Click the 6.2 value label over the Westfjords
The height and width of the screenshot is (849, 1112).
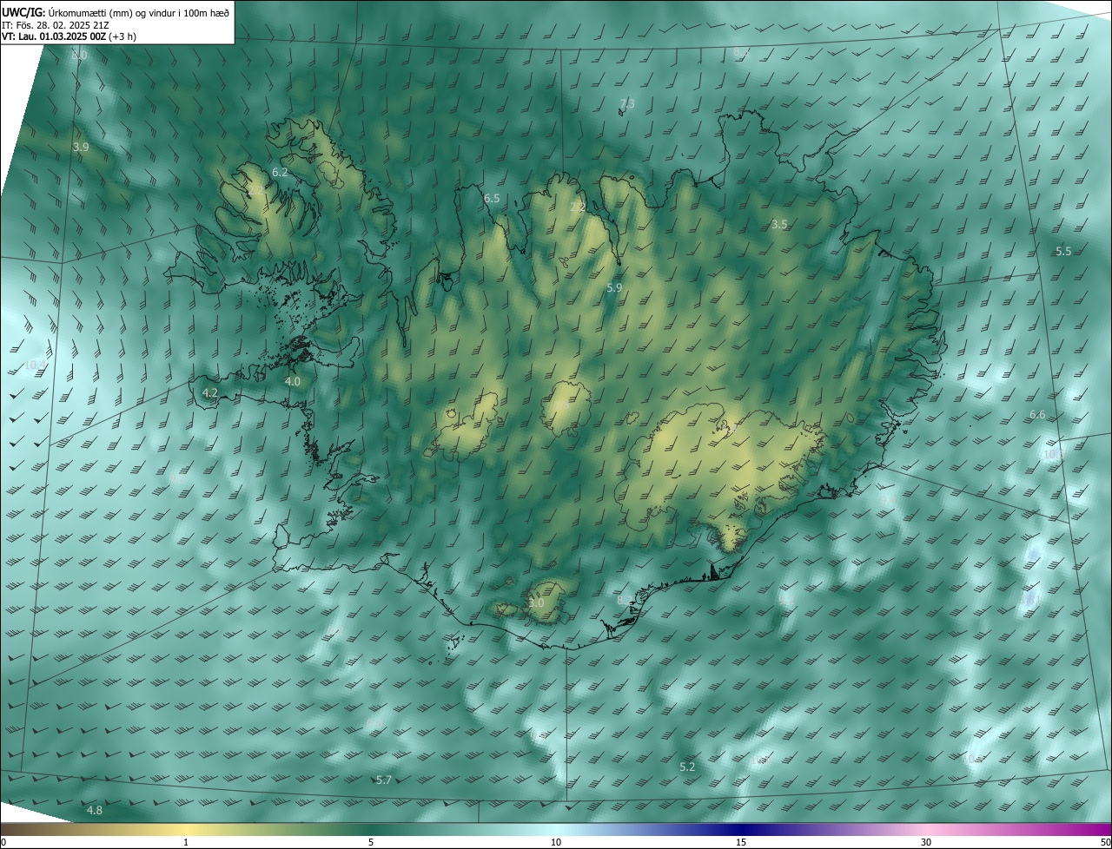click(x=280, y=173)
